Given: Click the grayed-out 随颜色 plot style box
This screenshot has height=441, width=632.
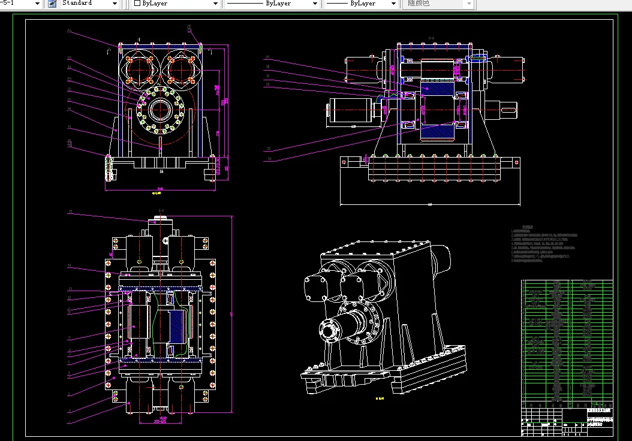Looking at the screenshot, I should (435, 4).
